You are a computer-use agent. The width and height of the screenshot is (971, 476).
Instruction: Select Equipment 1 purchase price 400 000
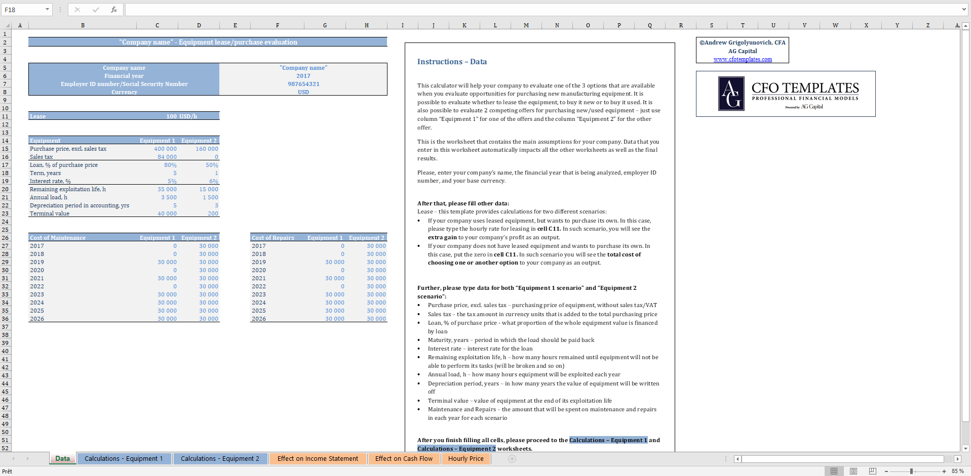pos(158,149)
